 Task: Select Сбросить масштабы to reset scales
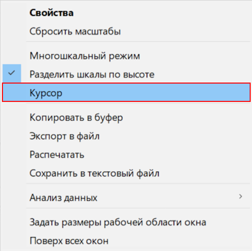75,32
